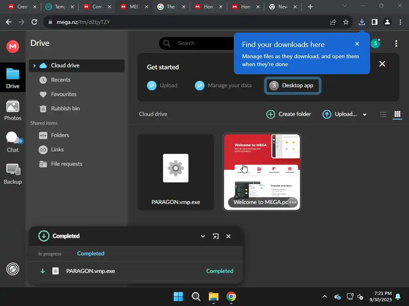Open Chrome downloads icon

pos(362,22)
